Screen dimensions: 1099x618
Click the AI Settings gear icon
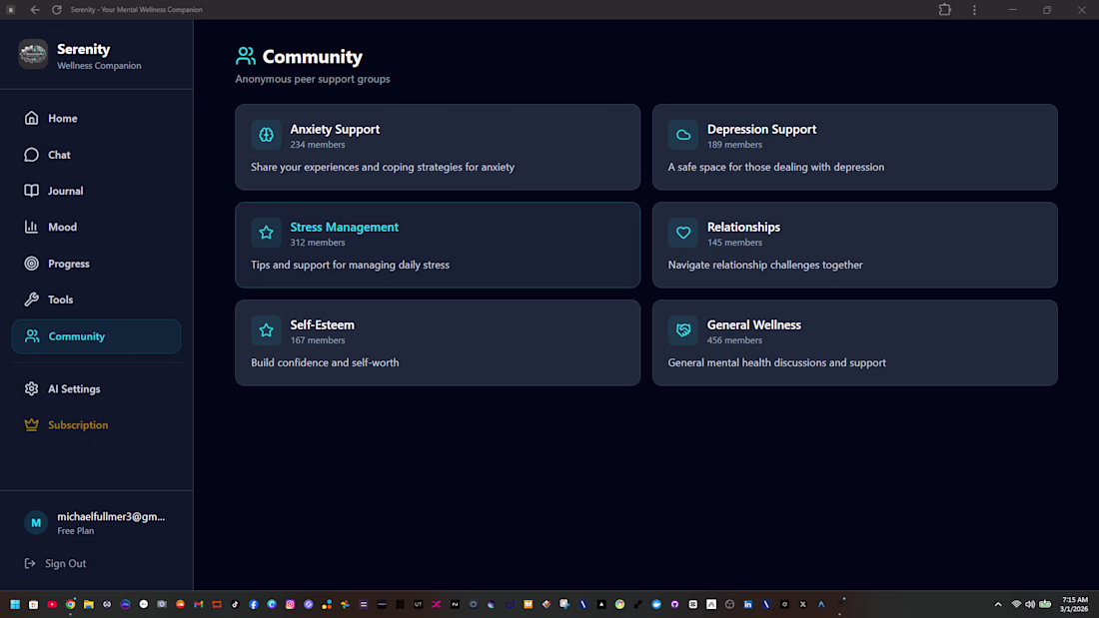click(x=32, y=389)
